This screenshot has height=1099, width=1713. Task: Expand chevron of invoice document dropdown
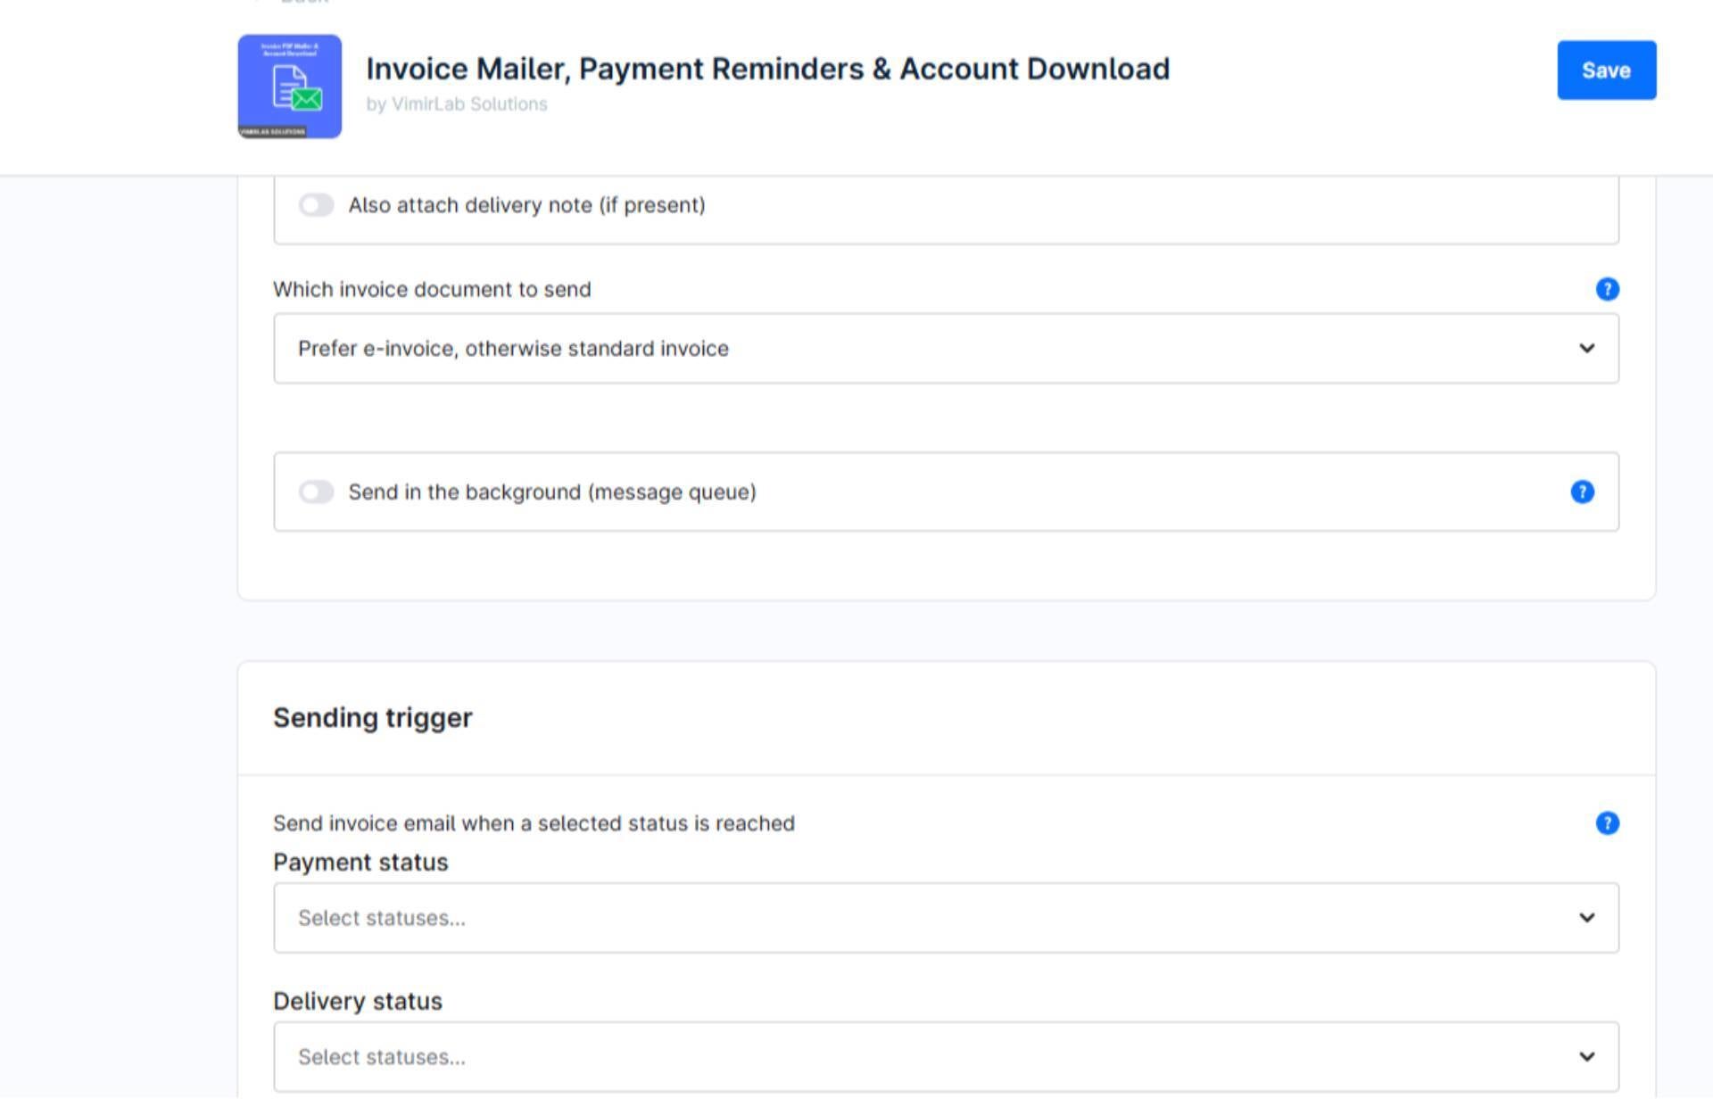coord(1586,348)
